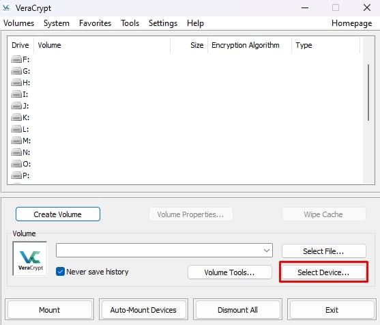Screen dimensions: 380x325
Task: Click the K: drive icon in list
Action: click(16, 117)
